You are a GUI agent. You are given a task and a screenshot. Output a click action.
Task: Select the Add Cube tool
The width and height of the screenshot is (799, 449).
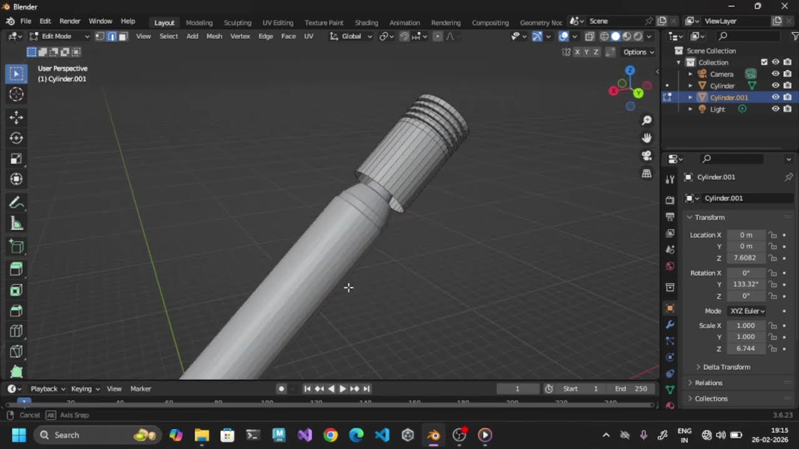(x=16, y=246)
